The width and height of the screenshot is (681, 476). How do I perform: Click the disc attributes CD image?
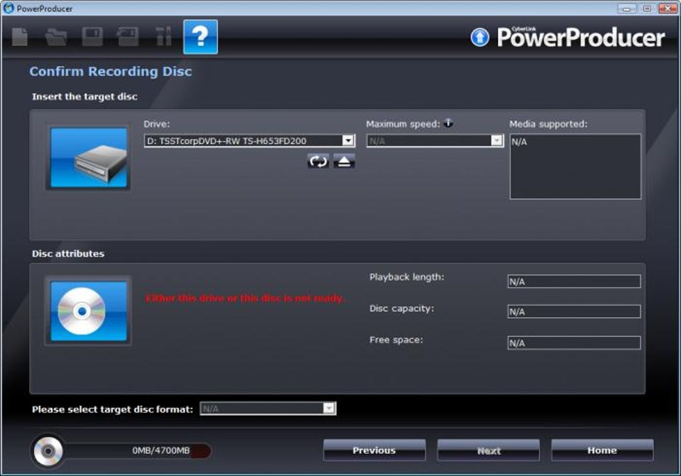coord(89,311)
